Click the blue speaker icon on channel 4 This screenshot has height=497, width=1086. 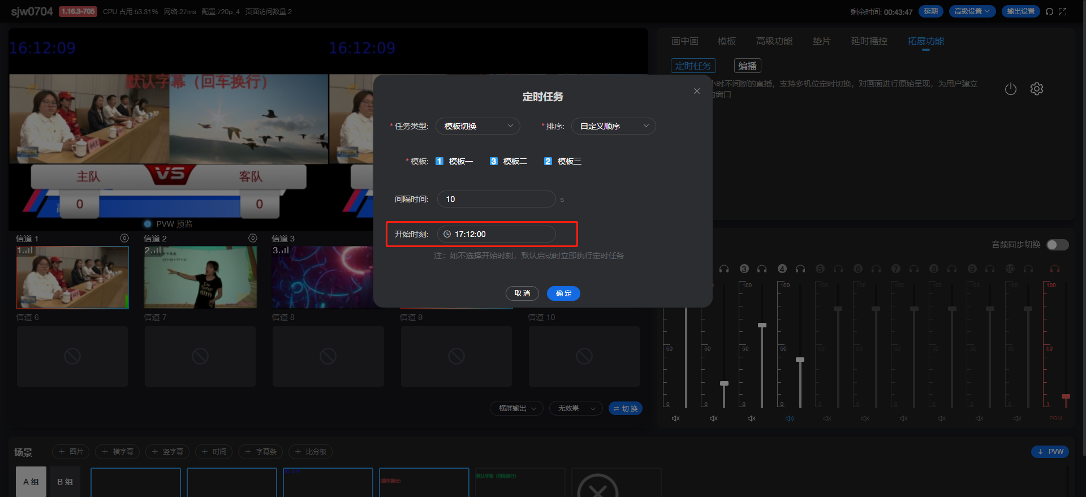(x=789, y=418)
